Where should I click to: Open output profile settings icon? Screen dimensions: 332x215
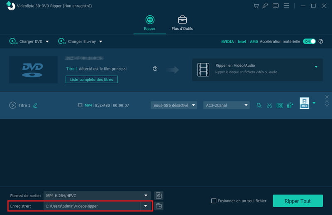159,196
